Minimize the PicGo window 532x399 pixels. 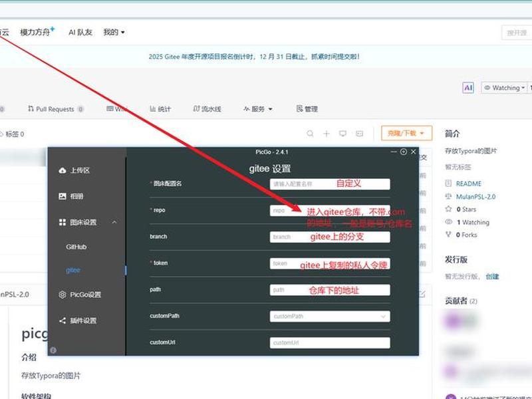(394, 152)
